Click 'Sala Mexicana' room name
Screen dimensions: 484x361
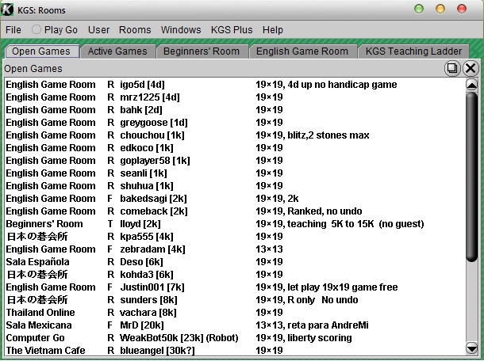[39, 325]
